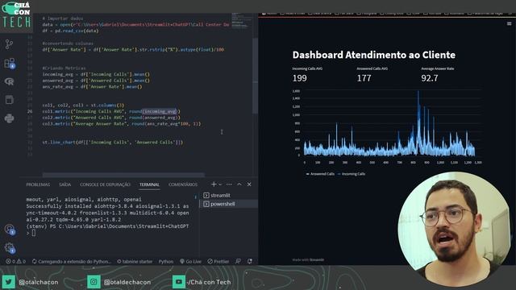Click the editor horizontal scrollbar

coord(123,175)
